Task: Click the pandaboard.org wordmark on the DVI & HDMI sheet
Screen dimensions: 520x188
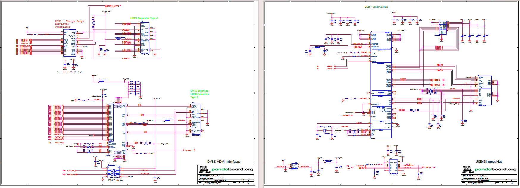Action: 232,169
